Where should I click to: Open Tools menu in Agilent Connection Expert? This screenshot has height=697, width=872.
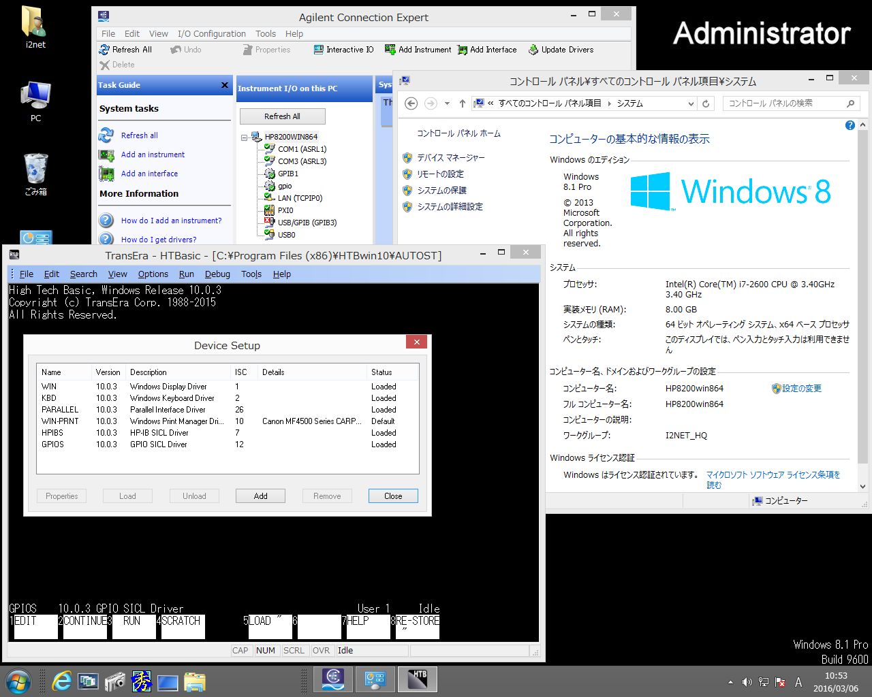(x=266, y=33)
